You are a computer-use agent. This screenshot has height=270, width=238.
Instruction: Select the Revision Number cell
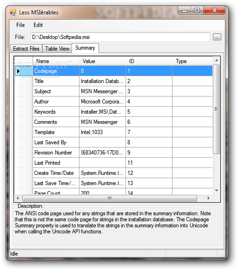point(56,152)
